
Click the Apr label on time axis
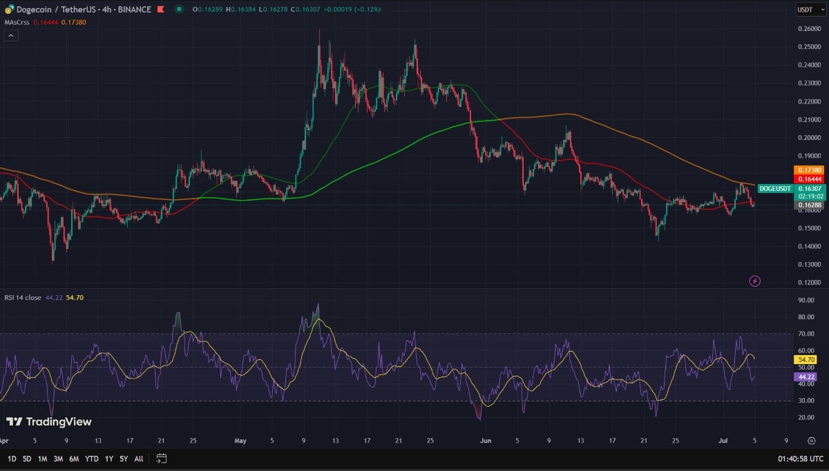[5, 439]
